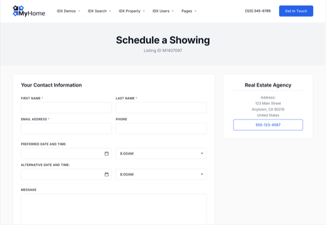Click the IDX Demos chevron arrow
Screen dimensions: 326x225
79,11
